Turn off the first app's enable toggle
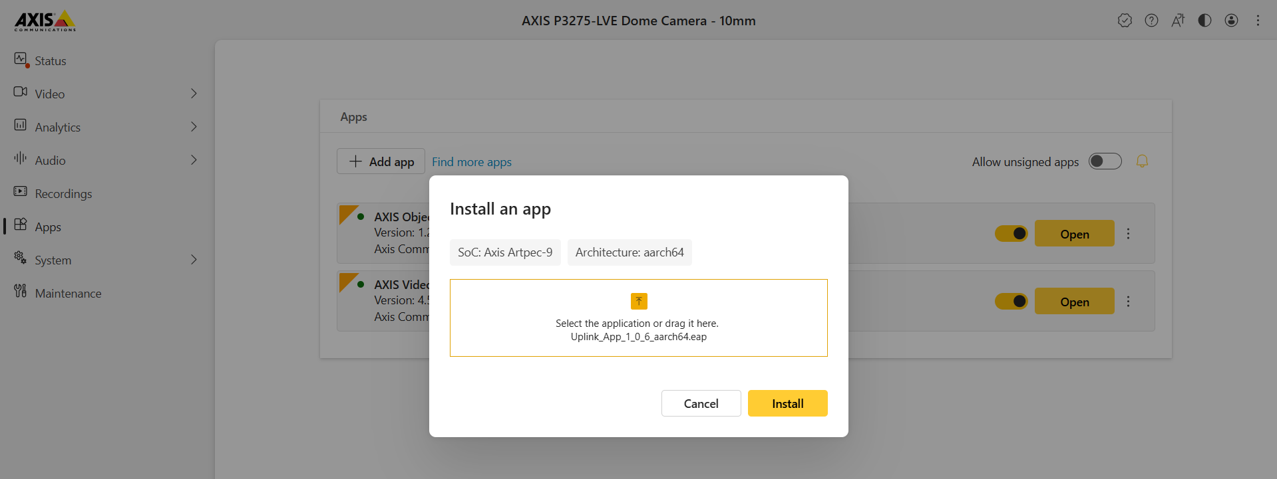Image resolution: width=1277 pixels, height=479 pixels. (x=1011, y=234)
